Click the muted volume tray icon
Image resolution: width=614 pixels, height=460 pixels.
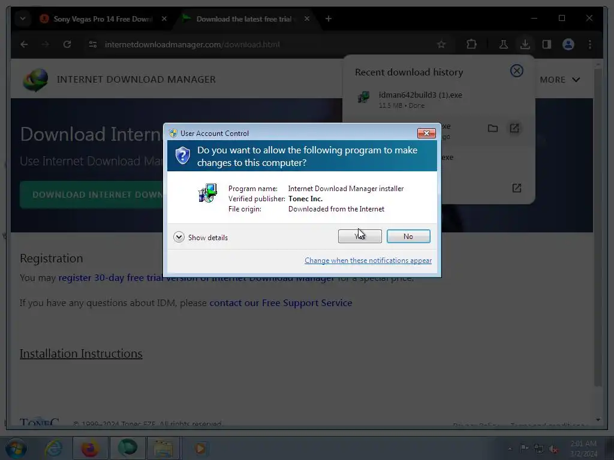click(x=553, y=449)
